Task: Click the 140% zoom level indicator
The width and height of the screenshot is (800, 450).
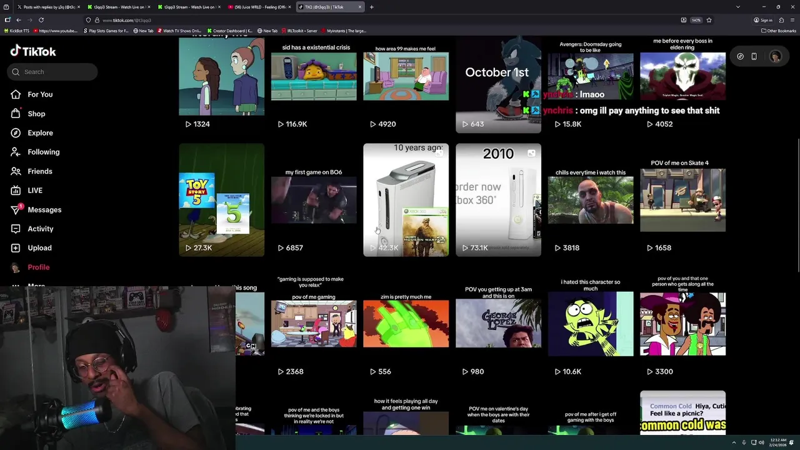Action: coord(696,20)
